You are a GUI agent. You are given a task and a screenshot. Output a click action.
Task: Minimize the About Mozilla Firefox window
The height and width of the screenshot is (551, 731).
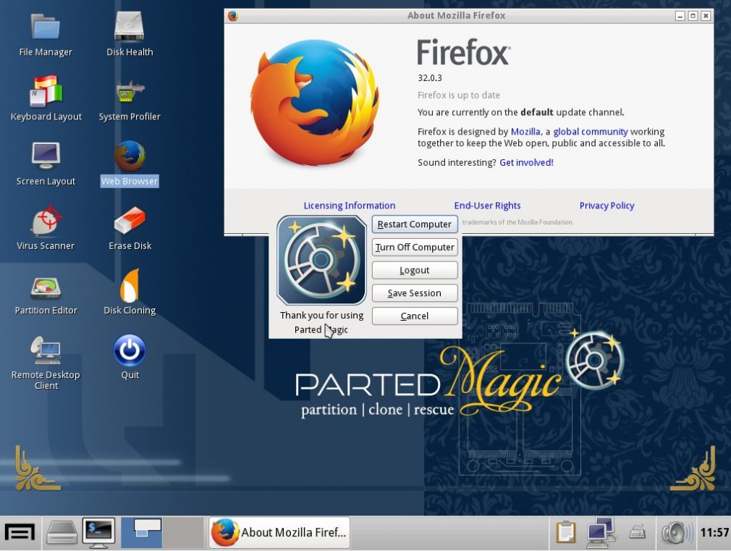(680, 16)
